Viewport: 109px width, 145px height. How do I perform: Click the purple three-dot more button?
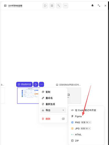pyautogui.click(x=41, y=84)
